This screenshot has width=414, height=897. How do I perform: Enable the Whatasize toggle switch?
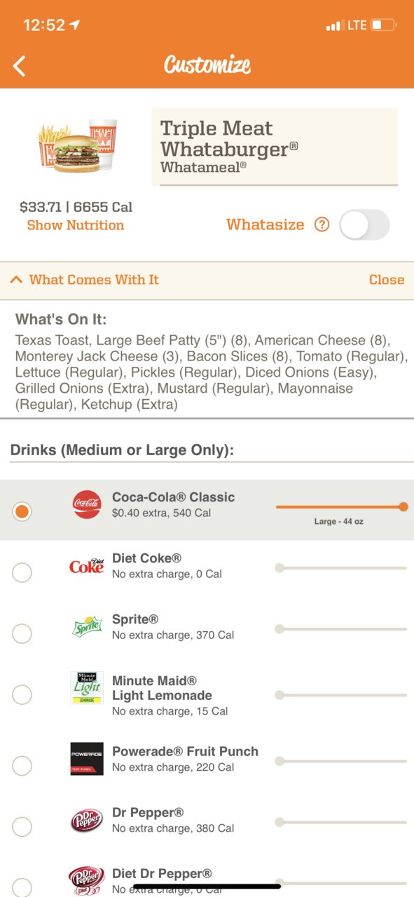point(364,225)
